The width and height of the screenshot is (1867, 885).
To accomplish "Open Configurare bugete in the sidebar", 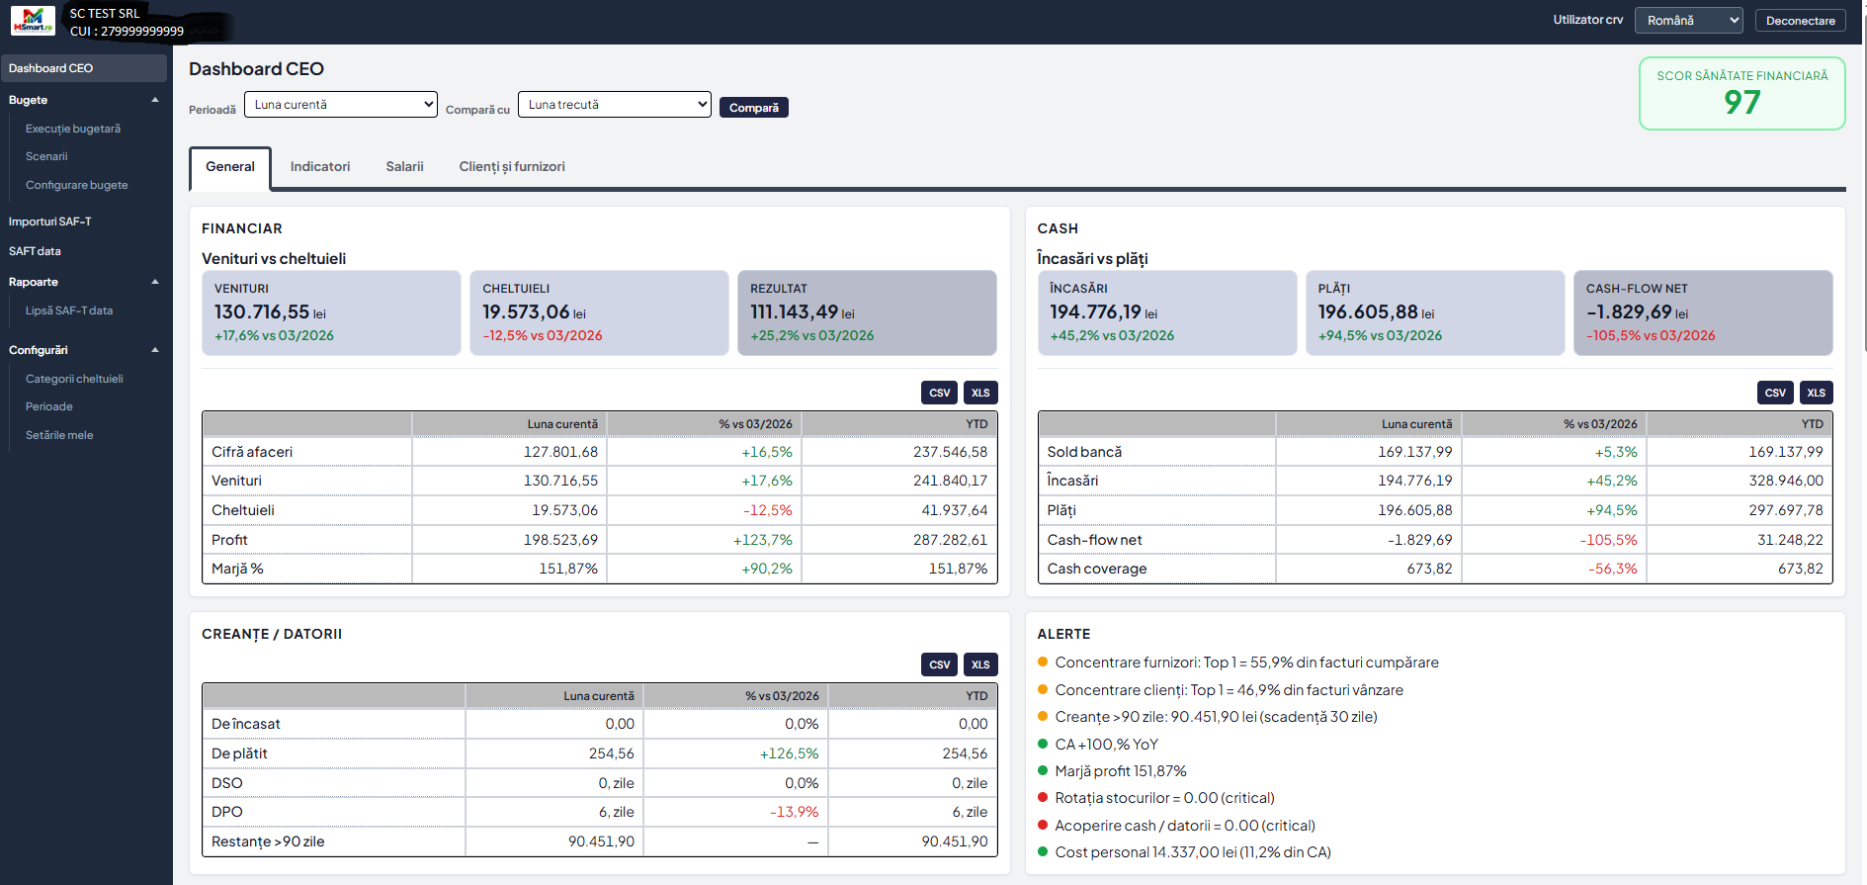I will point(77,185).
